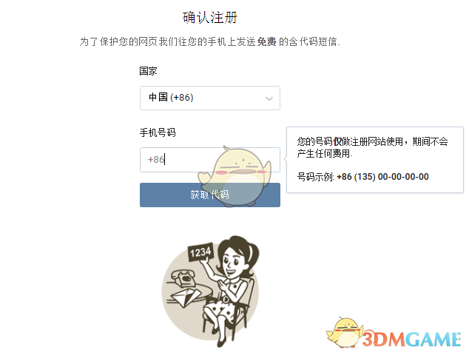Click the example number +86 (135) 00-00-00-00
The image size is (469, 353).
(x=382, y=177)
